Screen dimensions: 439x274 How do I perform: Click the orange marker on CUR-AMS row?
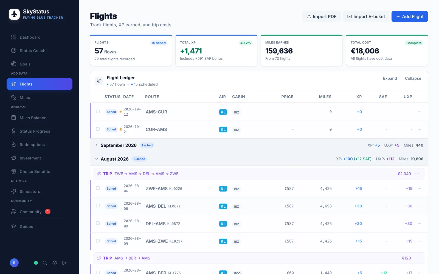click(x=120, y=129)
